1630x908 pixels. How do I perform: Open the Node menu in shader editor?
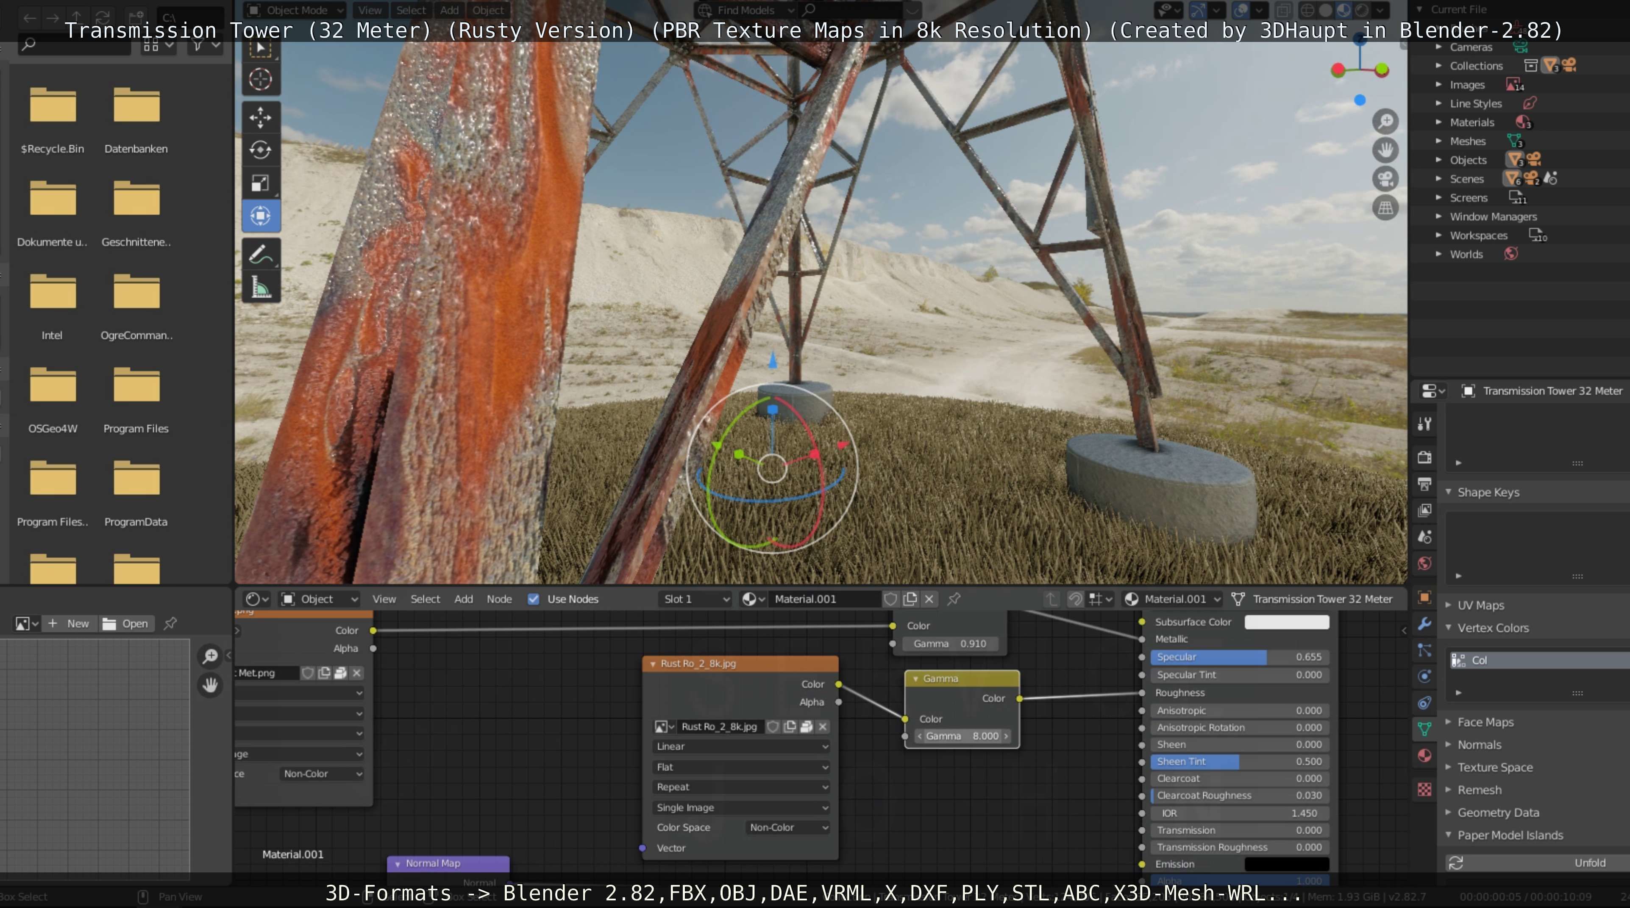point(498,599)
